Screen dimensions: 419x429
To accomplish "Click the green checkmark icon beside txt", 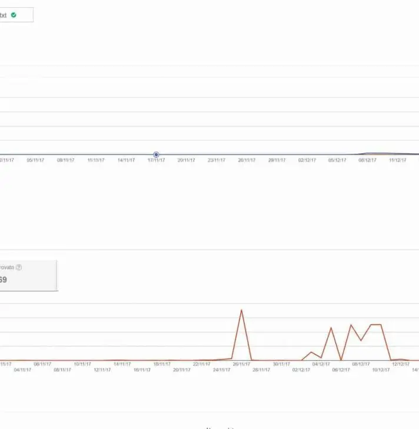I will pos(14,15).
